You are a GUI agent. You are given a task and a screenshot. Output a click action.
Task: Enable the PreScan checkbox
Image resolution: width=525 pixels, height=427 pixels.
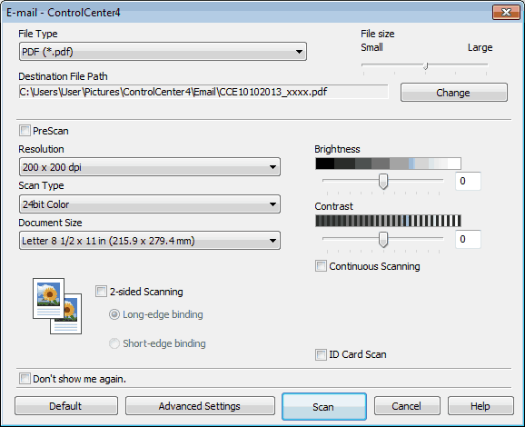coord(25,131)
